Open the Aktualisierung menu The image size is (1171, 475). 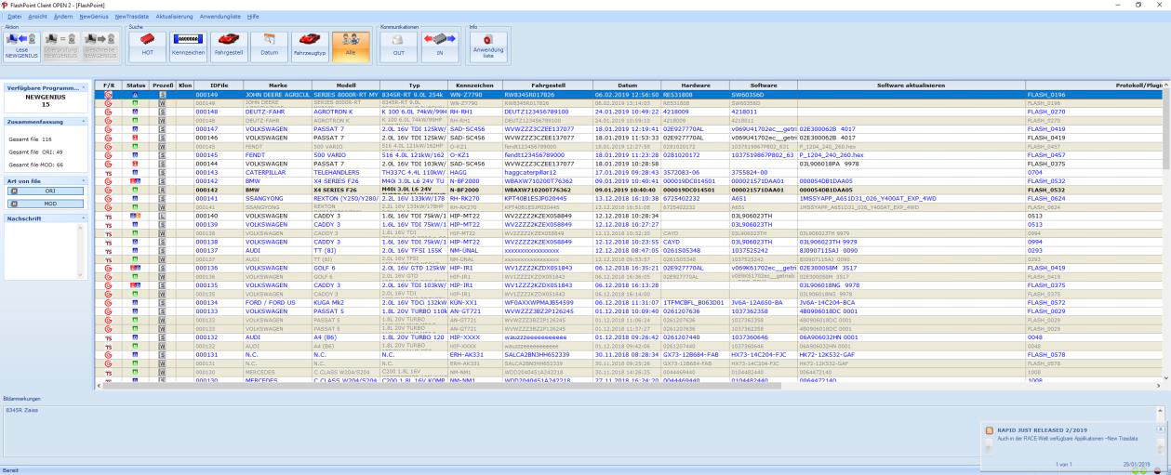pyautogui.click(x=175, y=17)
